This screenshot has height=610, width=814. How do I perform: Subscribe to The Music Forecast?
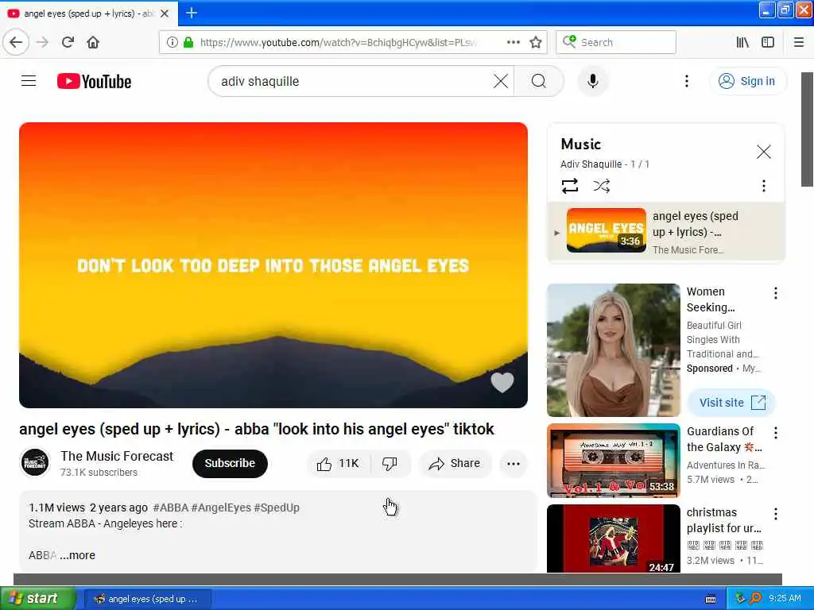[230, 463]
